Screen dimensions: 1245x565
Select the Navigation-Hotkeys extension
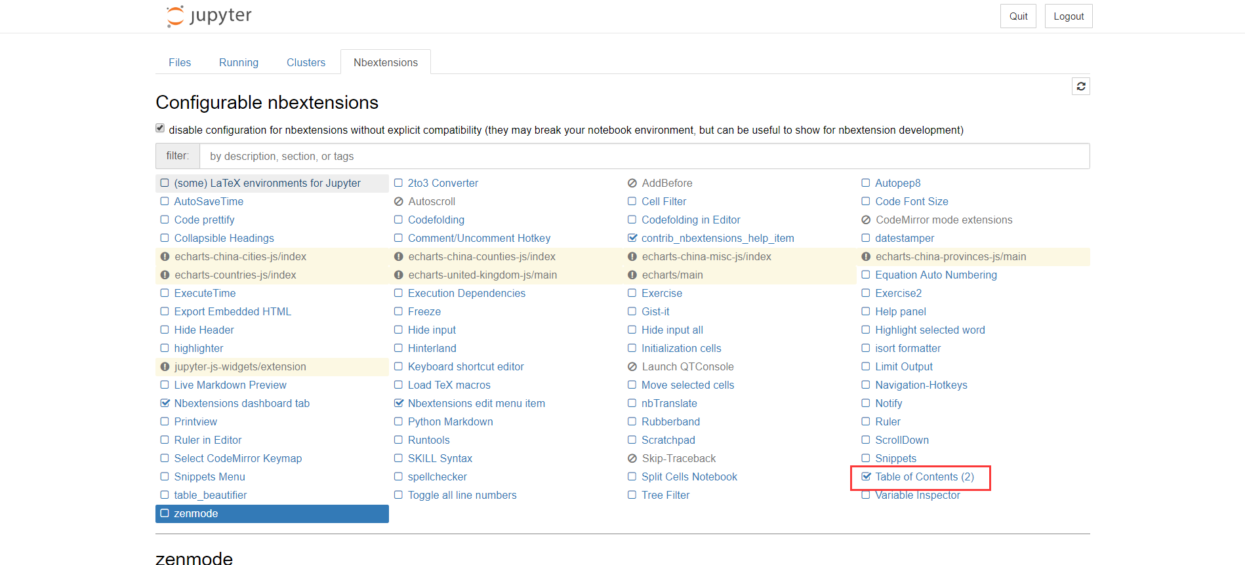921,385
